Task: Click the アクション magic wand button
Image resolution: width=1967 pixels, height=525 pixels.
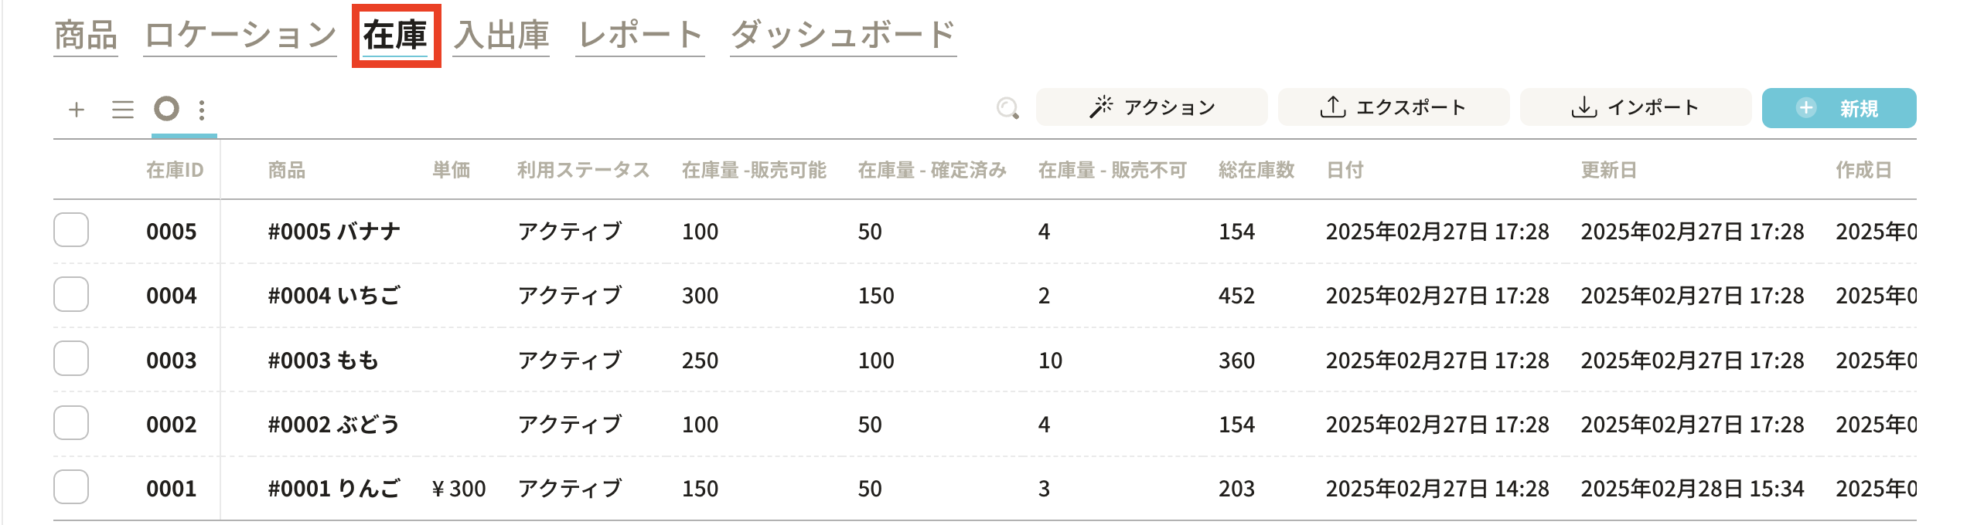Action: (1151, 107)
